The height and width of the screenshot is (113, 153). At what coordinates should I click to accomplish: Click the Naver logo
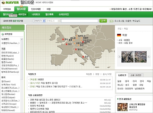[x=10, y=2]
